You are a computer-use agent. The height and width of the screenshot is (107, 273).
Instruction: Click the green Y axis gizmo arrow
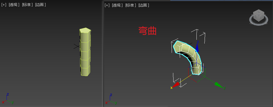(x=219, y=85)
